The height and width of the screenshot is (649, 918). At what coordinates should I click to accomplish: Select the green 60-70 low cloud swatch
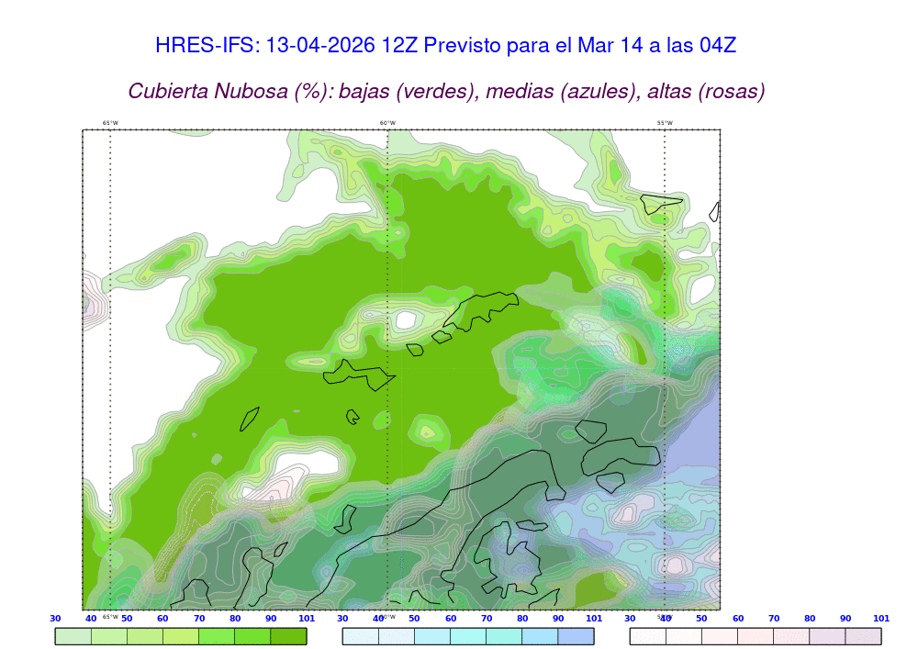coord(181,636)
